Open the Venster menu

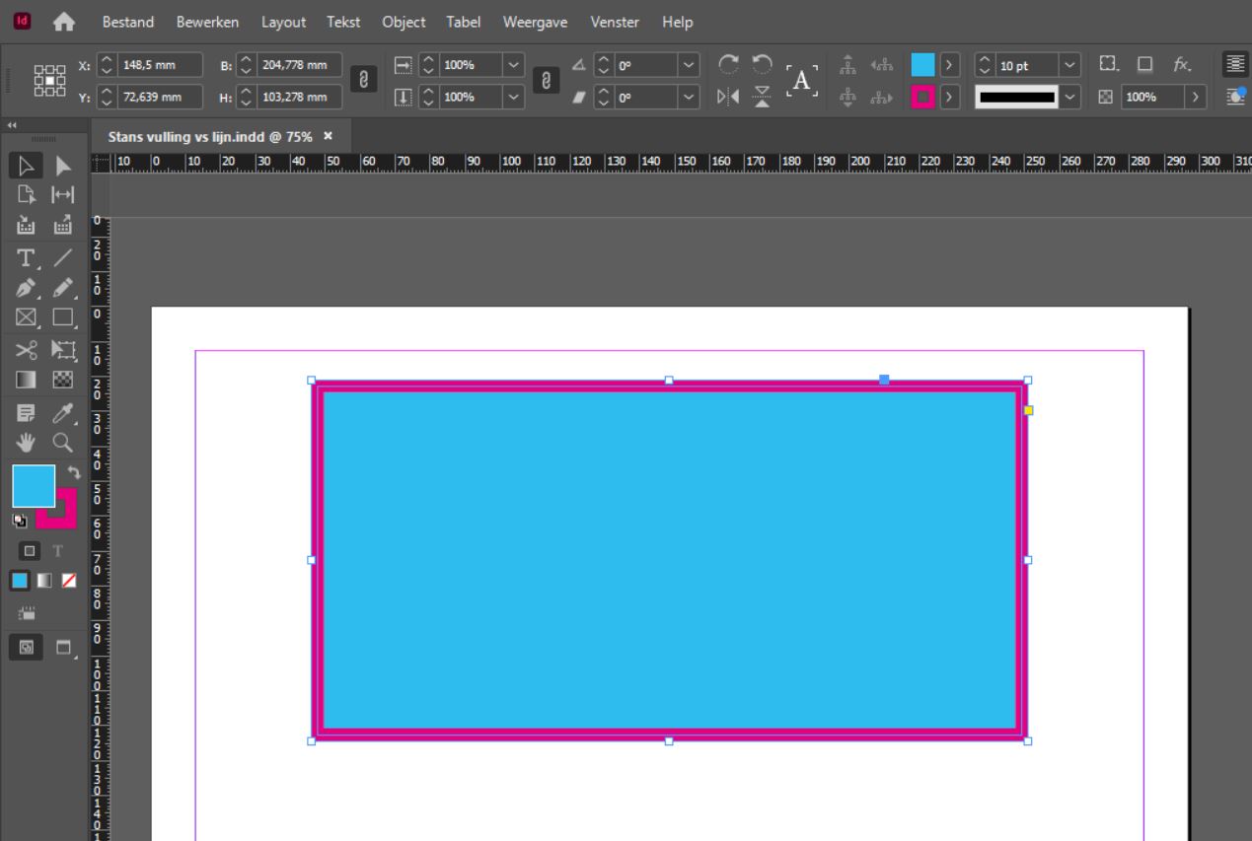615,22
